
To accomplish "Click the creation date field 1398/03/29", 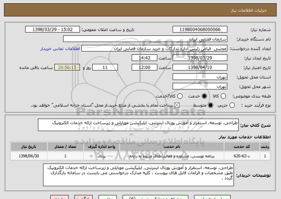I will tap(200, 58).
